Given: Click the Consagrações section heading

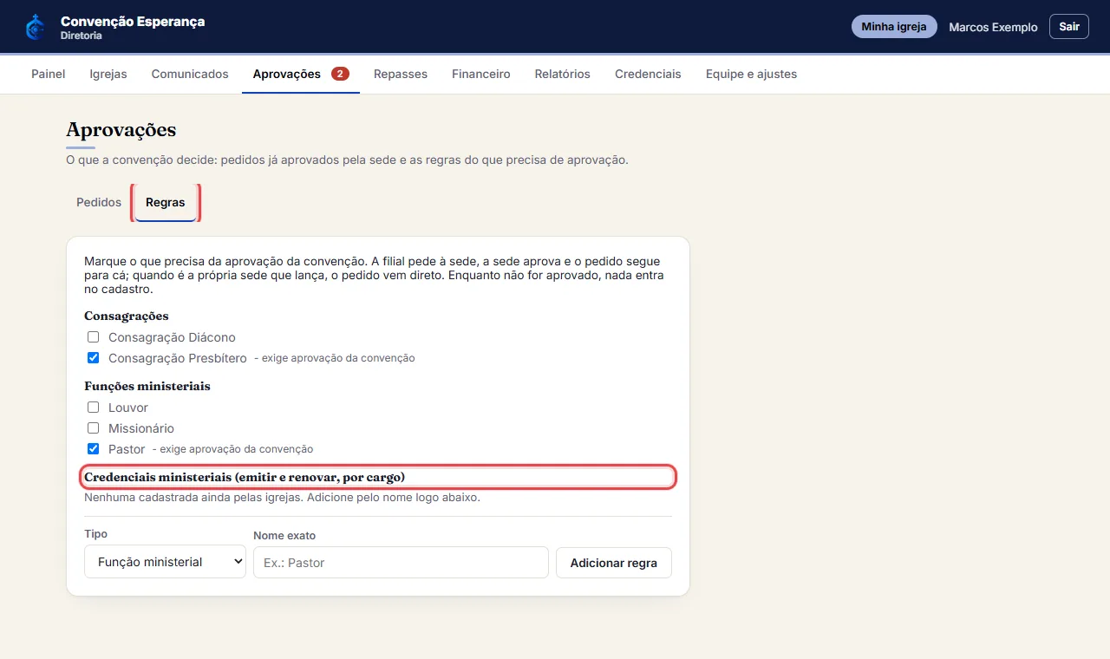Looking at the screenshot, I should coord(127,316).
